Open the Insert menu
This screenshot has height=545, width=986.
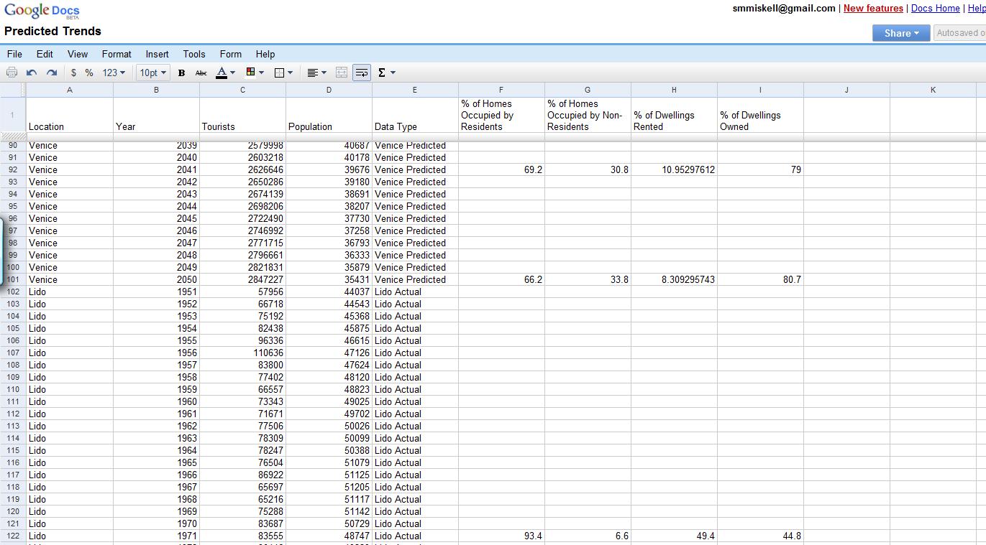tap(157, 54)
